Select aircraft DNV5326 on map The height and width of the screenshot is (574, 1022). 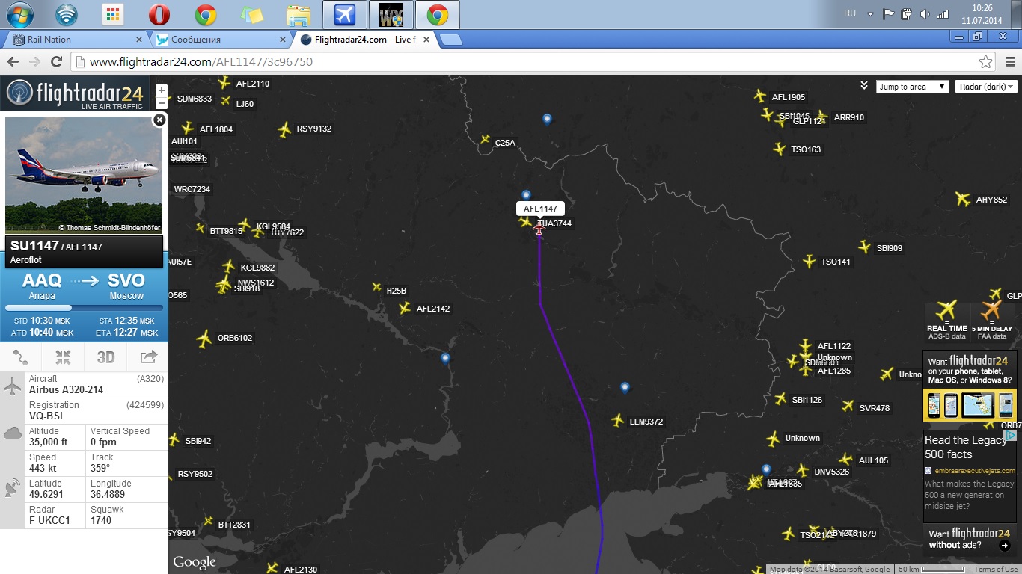pos(802,470)
